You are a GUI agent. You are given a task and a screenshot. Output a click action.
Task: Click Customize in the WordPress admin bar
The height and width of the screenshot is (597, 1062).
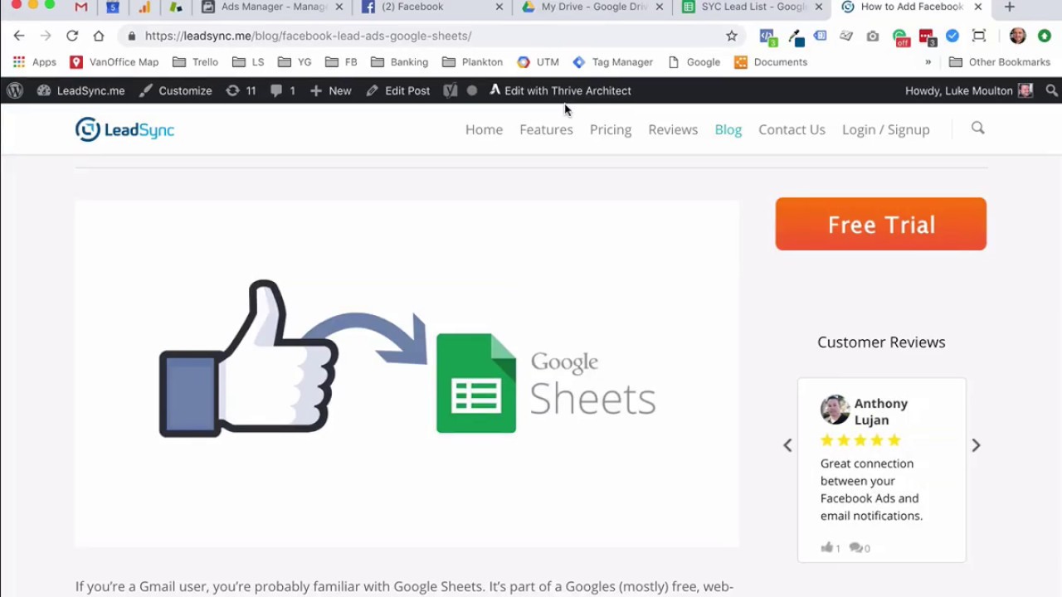pyautogui.click(x=175, y=90)
